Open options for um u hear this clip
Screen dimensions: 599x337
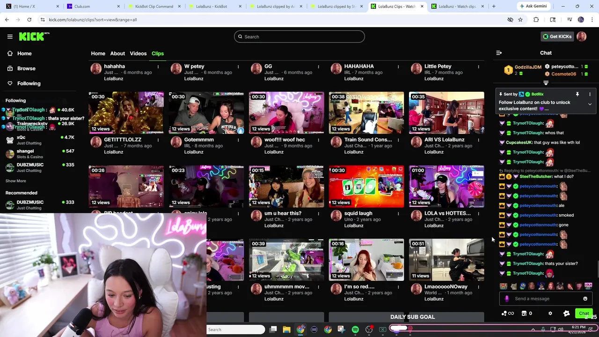318,213
